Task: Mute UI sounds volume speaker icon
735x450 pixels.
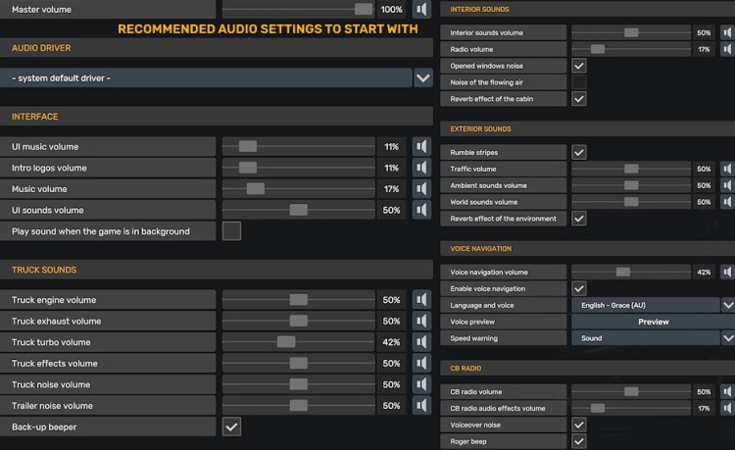Action: coord(421,210)
